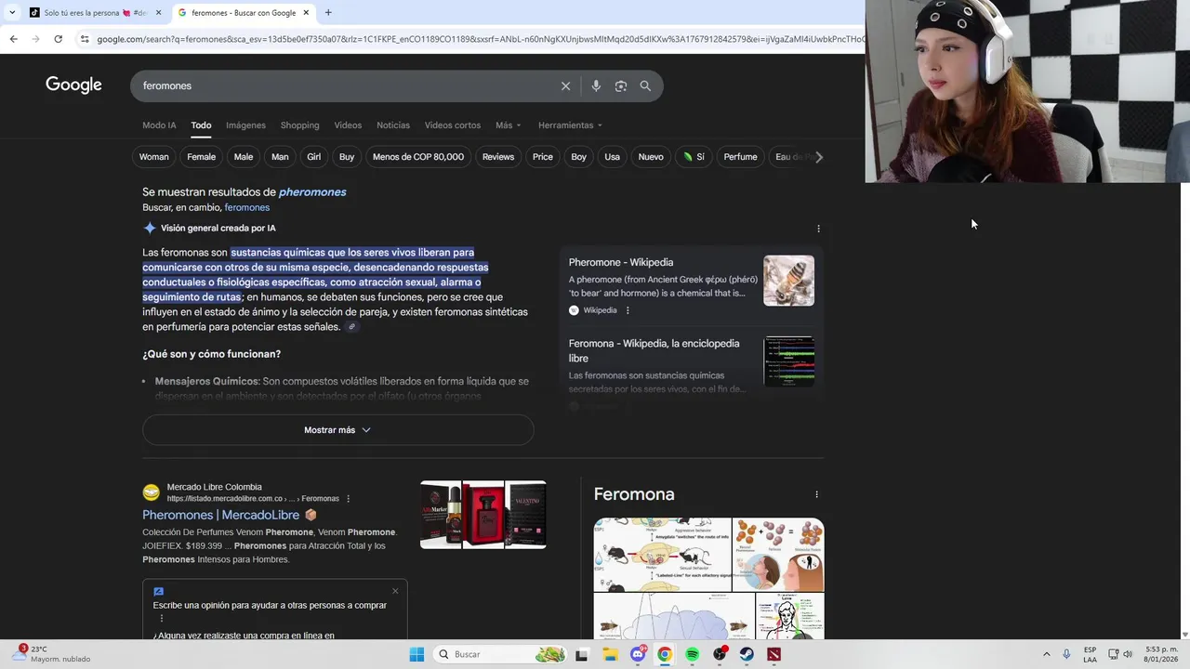
Task: Switch to Shopping tab
Action: 299,125
